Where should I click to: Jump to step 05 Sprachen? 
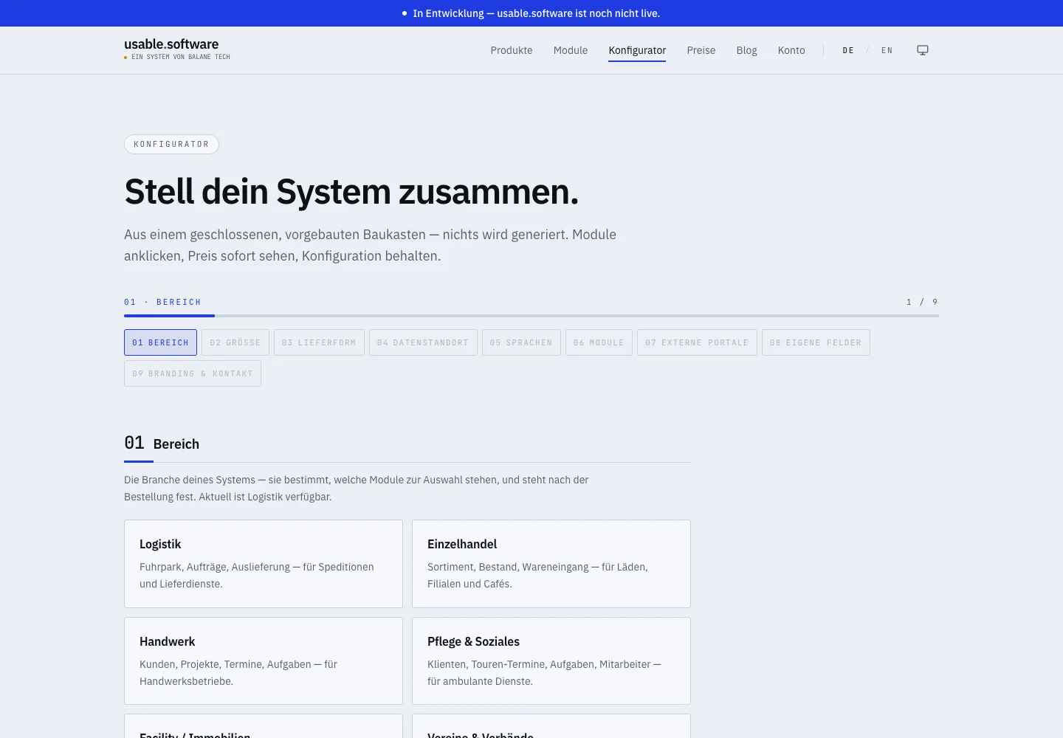point(521,342)
